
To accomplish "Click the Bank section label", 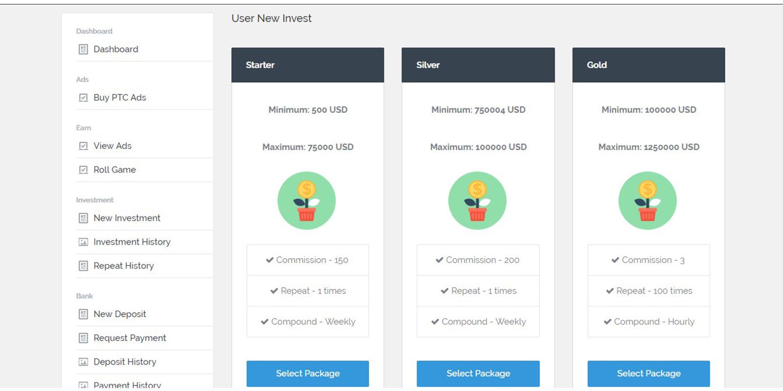I will click(x=84, y=296).
